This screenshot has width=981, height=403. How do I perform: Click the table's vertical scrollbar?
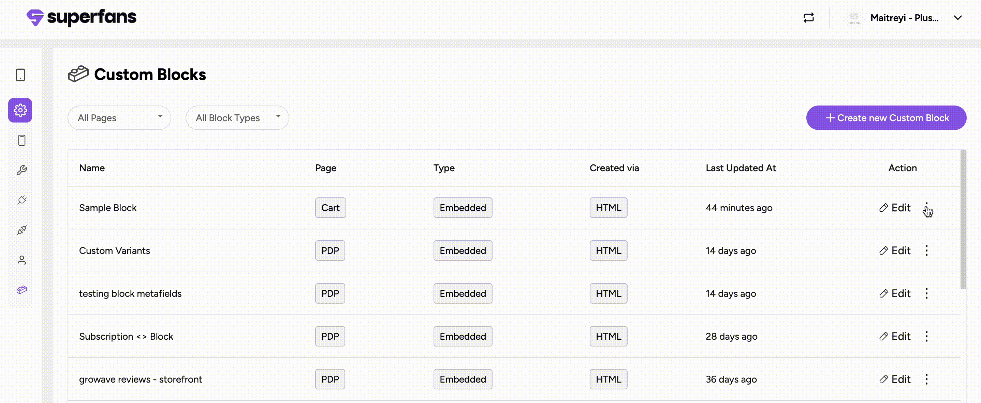(963, 219)
